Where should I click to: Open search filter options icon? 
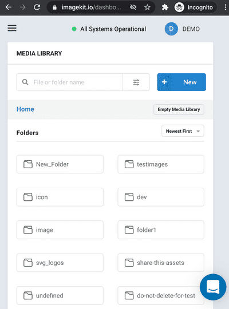136,82
